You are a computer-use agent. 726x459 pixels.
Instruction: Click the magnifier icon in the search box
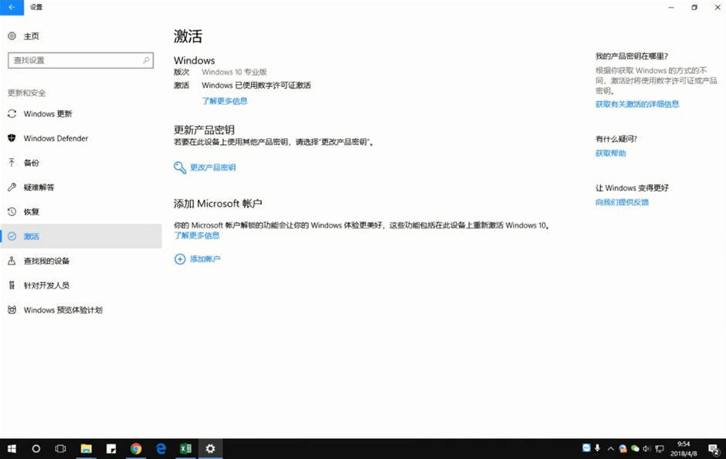point(146,60)
